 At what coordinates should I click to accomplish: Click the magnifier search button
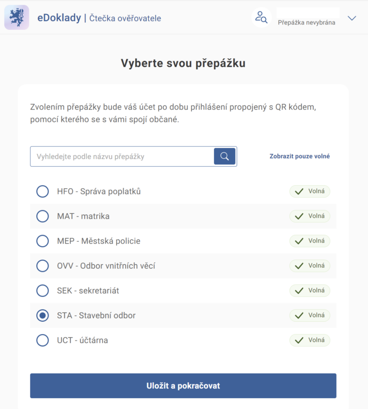point(224,156)
